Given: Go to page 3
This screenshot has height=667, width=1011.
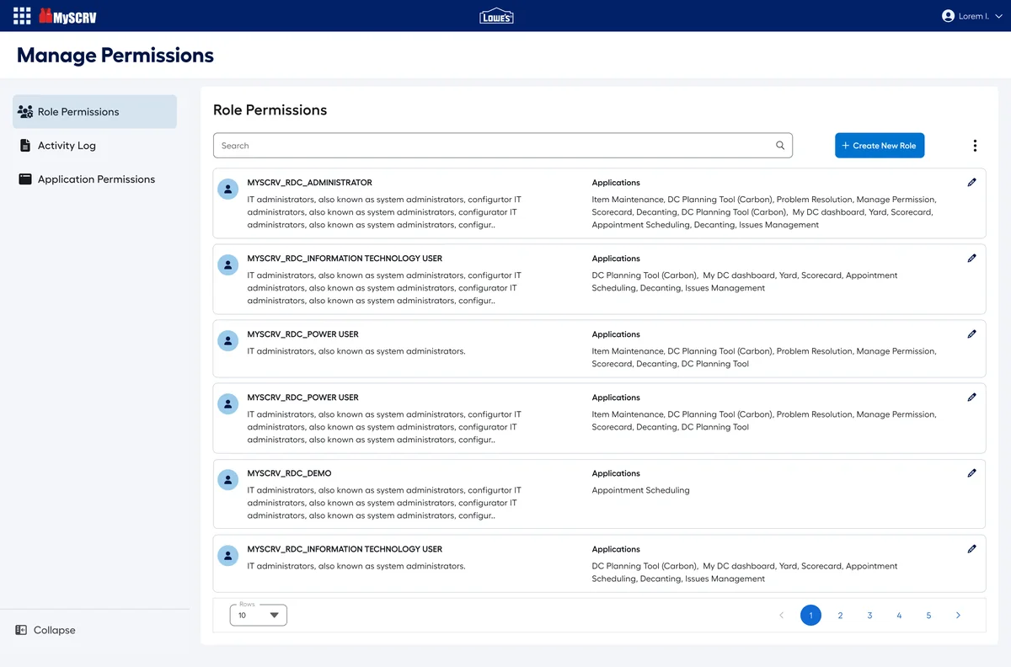Looking at the screenshot, I should (869, 616).
